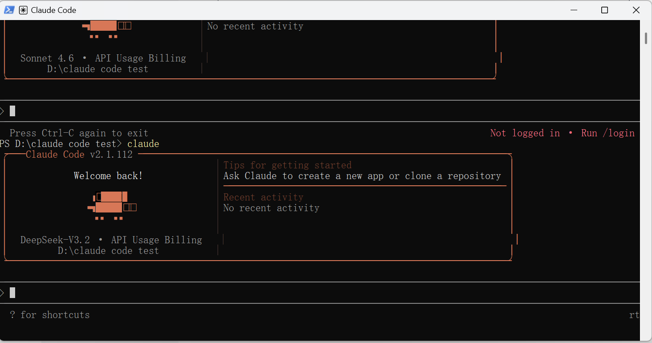652x343 pixels.
Task: Click the upper prompt input line
Action: tap(320, 111)
